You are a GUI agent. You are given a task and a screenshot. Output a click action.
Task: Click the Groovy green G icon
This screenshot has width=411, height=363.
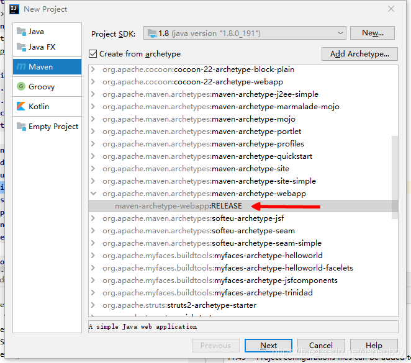[x=21, y=86]
